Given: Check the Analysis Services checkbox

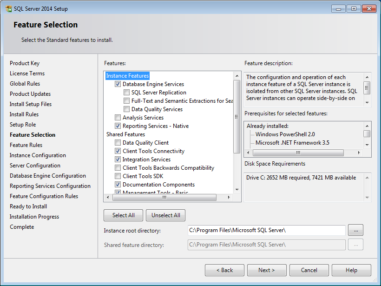Looking at the screenshot, I should (118, 118).
